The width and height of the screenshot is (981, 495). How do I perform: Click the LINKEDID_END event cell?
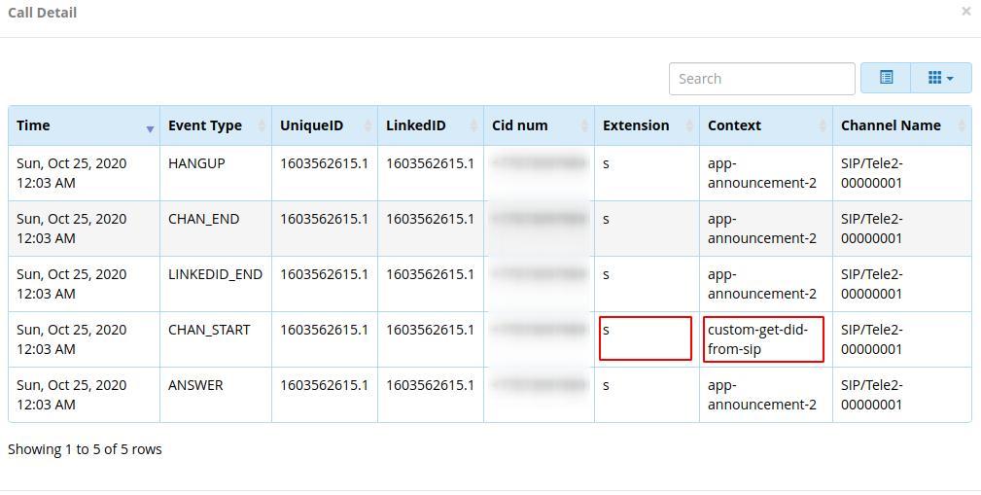coord(215,274)
